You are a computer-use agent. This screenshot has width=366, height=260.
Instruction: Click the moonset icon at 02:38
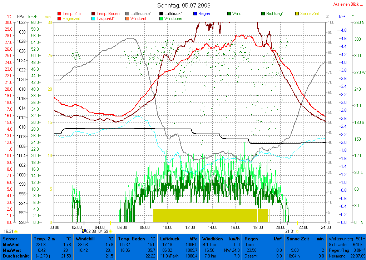click(84, 231)
